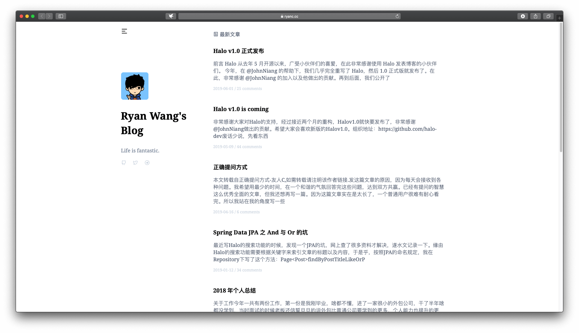Click the Safari downloads icon
Screen dimensions: 579x333
point(523,16)
